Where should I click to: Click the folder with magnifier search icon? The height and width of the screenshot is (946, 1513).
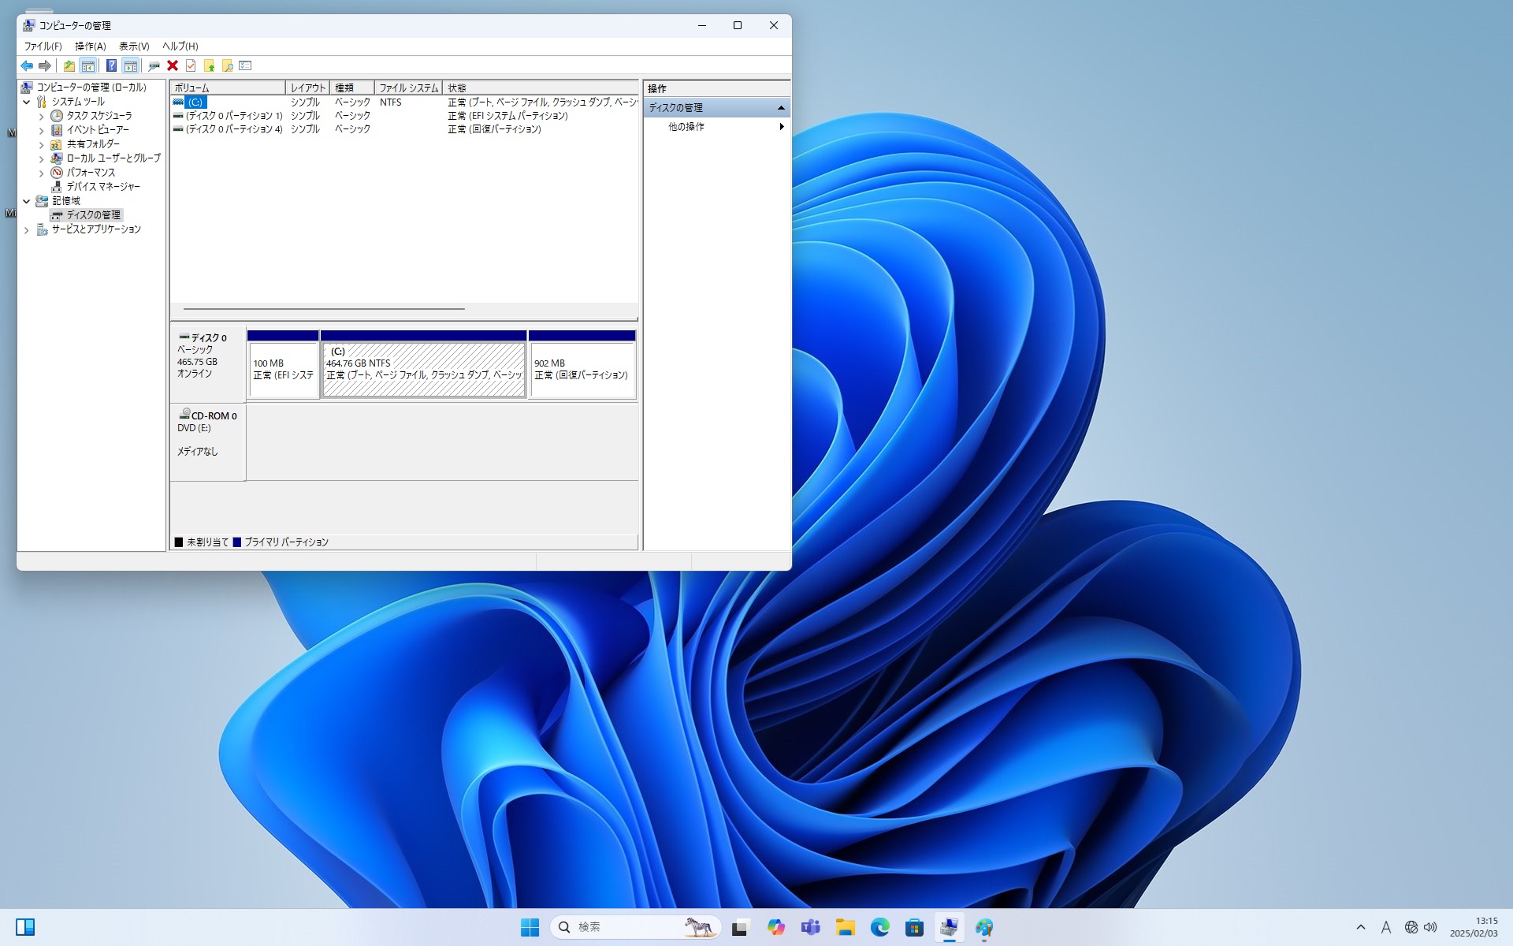pyautogui.click(x=227, y=65)
